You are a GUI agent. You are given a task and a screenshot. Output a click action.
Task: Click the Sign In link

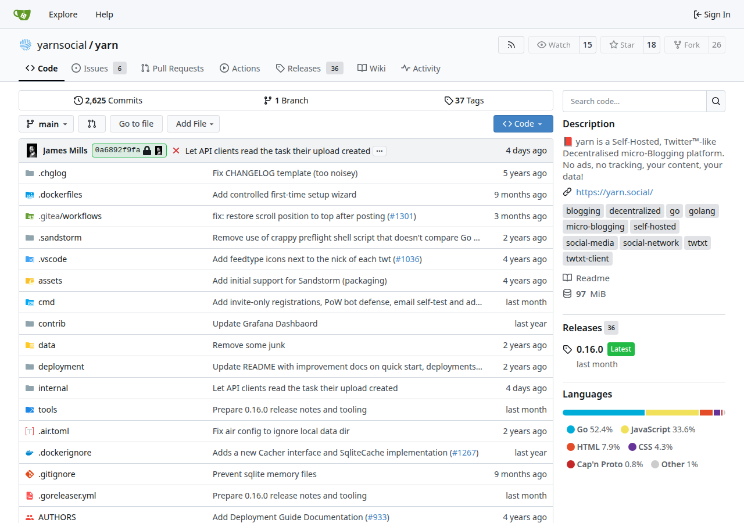coord(712,15)
